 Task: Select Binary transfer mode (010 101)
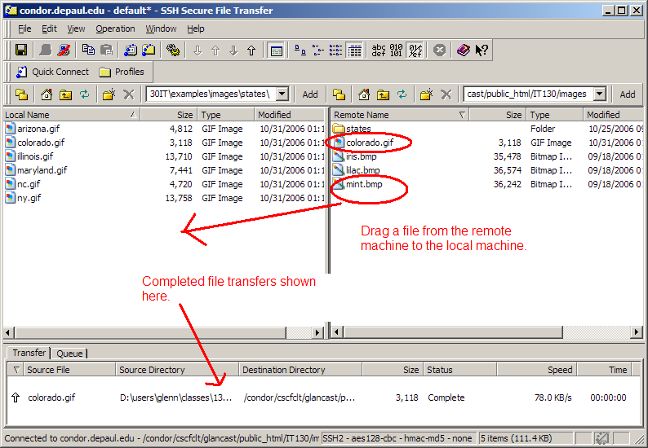coord(396,50)
